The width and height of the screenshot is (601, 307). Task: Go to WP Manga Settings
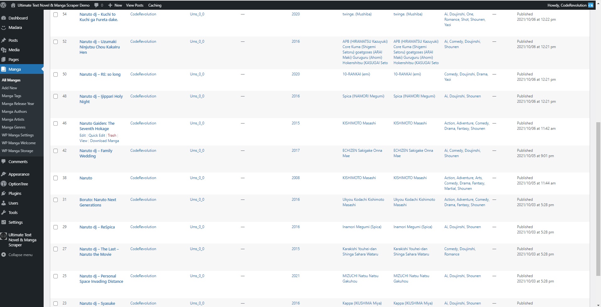(x=18, y=135)
